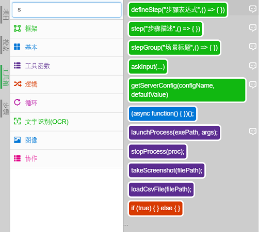259x232 pixels.
Task: Click the 框架 category icon
Action: [17, 28]
